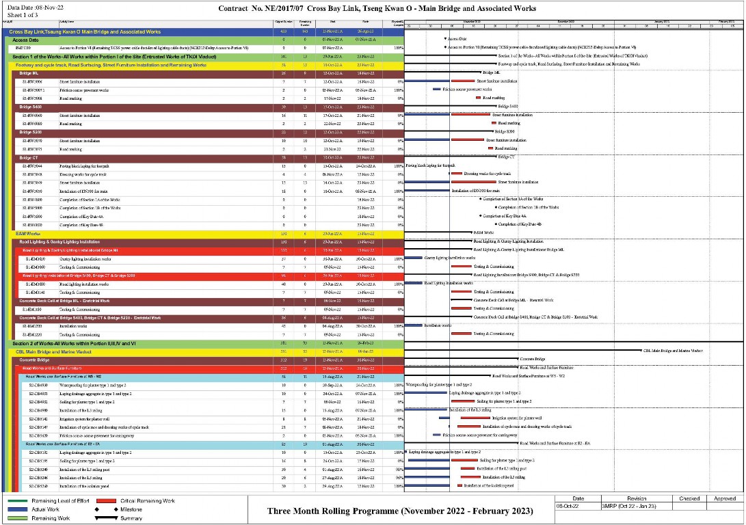The height and width of the screenshot is (525, 746).
Task: Click the Remaining Work green legend swatch
Action: coord(18,518)
